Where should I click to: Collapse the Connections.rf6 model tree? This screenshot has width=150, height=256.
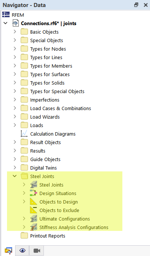(x=6, y=23)
